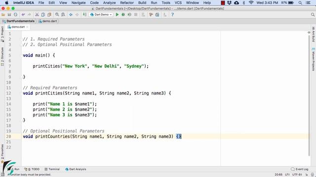Open the Maven Projects tool window
The image size is (316, 177).
click(x=314, y=59)
